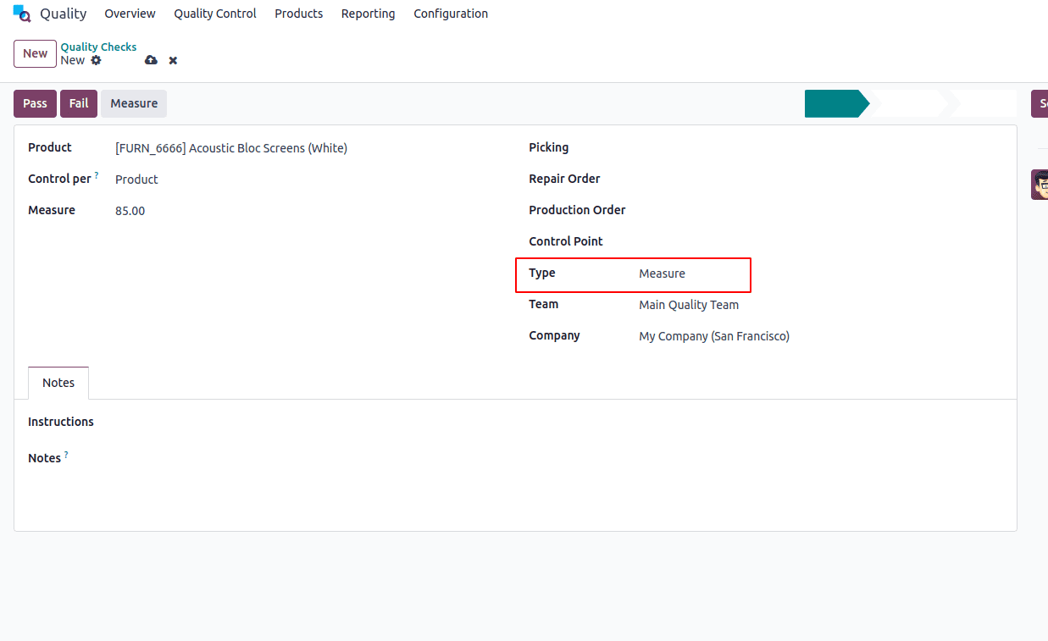Open the gear actions menu in breadcrumb

tap(96, 60)
